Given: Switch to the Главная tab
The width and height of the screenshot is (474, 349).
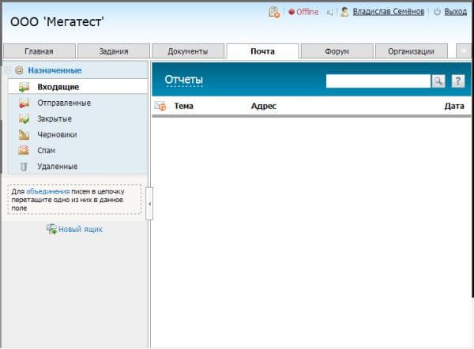Looking at the screenshot, I should [x=39, y=51].
